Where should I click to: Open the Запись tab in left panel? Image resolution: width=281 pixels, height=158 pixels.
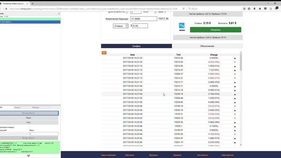coord(18,108)
